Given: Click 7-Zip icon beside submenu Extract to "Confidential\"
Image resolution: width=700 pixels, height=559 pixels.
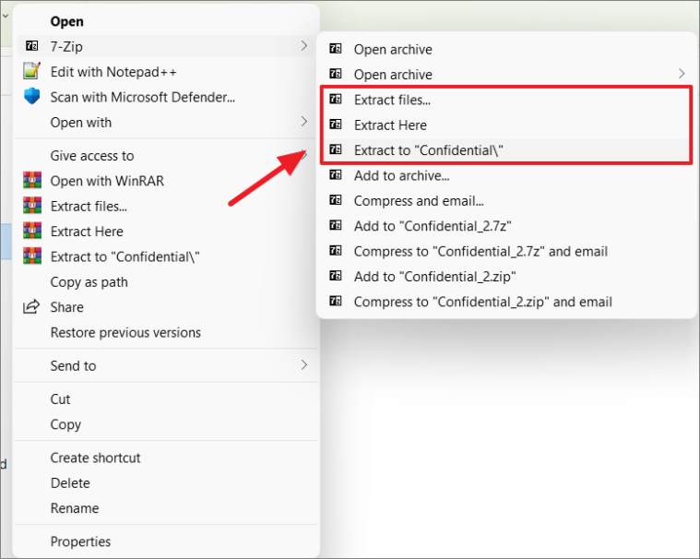Looking at the screenshot, I should (336, 149).
